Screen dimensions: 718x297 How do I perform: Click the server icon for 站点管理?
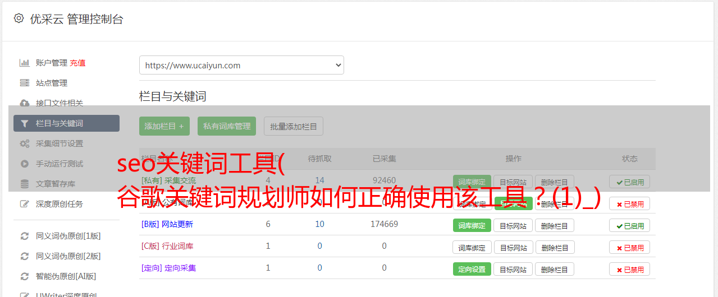tap(25, 83)
